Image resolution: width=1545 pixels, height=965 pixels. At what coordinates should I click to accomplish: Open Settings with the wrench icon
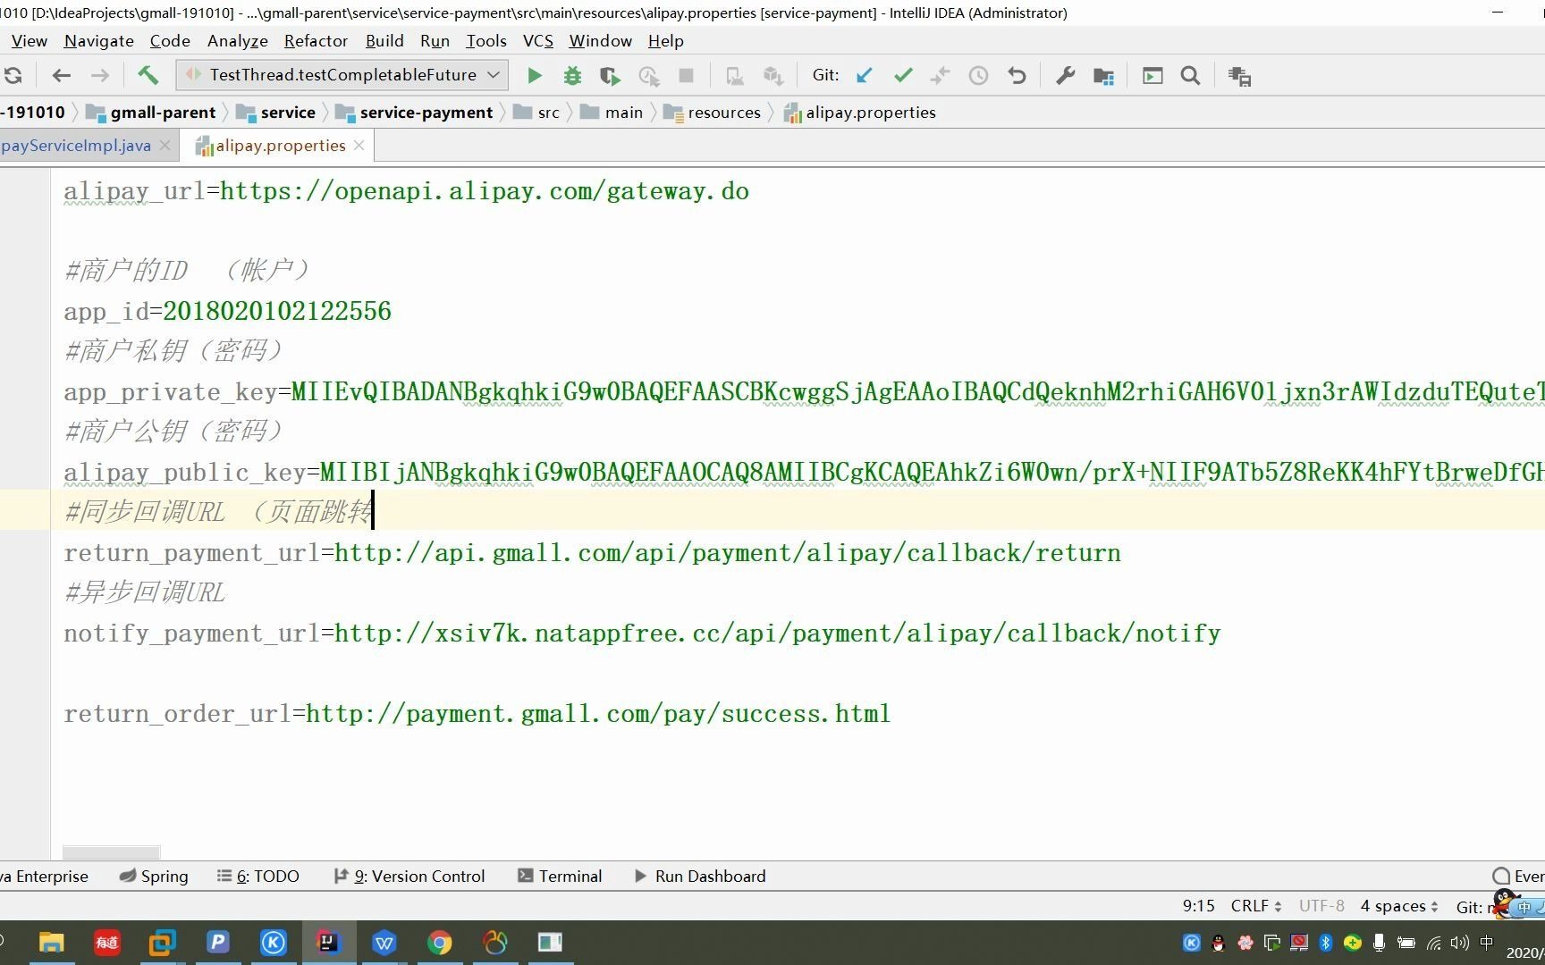pyautogui.click(x=1065, y=76)
